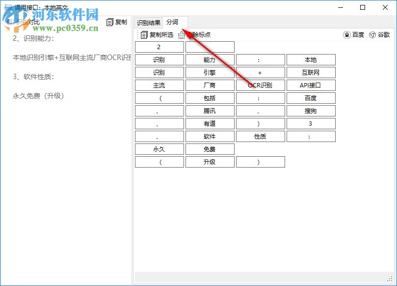The width and height of the screenshot is (397, 286).
Task: Click the 识别对比 recognition comparison icon
Action: (x=12, y=22)
